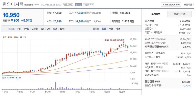Click the 동일업종 등락률 link
Image resolution: width=195 pixels, height=95 pixels.
(153, 85)
